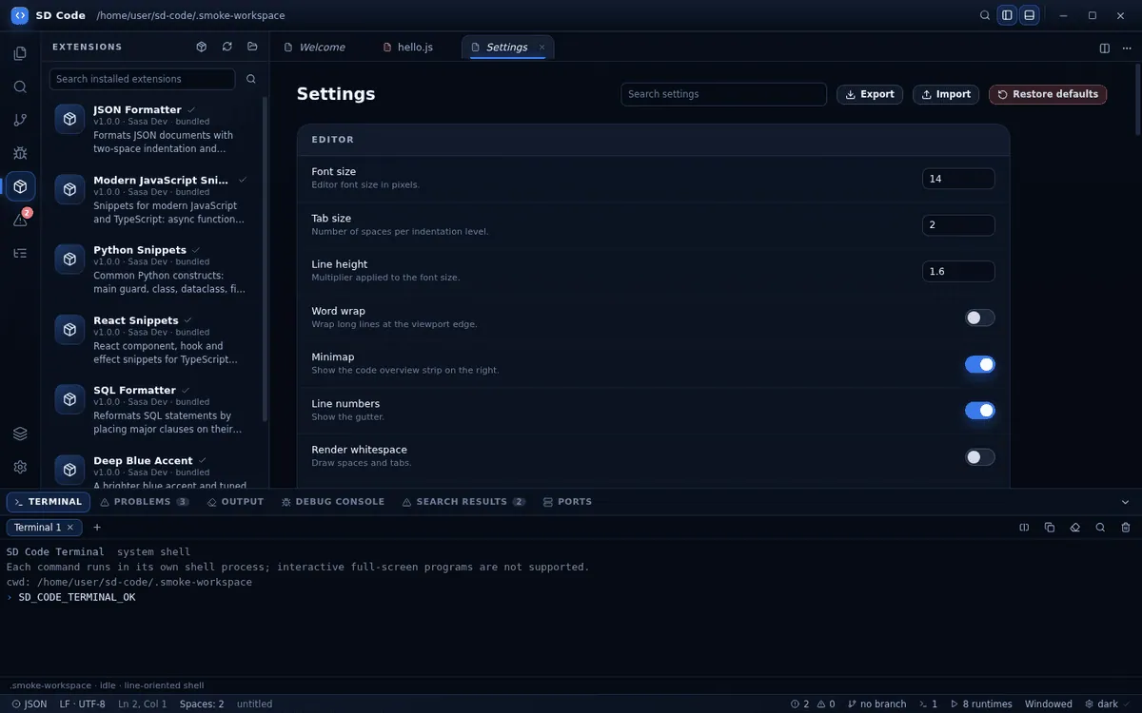Click the layers stack icon in activity bar
This screenshot has width=1142, height=713.
[x=20, y=434]
